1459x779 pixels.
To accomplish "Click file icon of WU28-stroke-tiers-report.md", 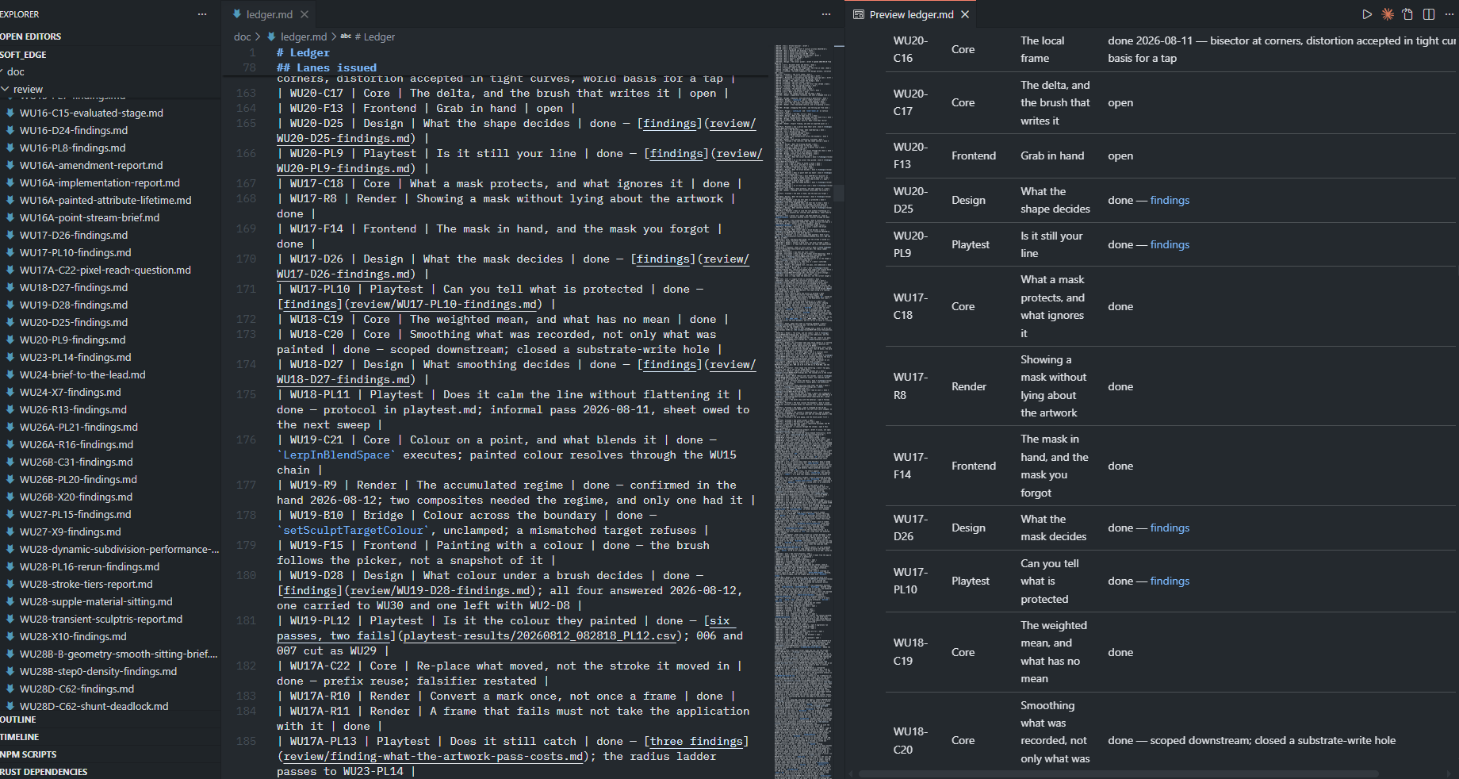I will point(10,584).
